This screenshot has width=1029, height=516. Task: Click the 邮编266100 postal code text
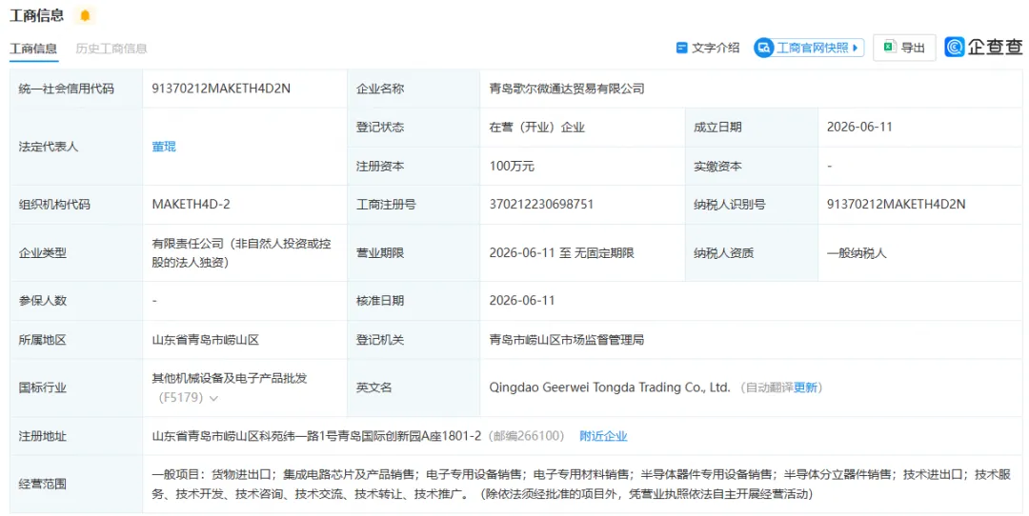click(526, 436)
